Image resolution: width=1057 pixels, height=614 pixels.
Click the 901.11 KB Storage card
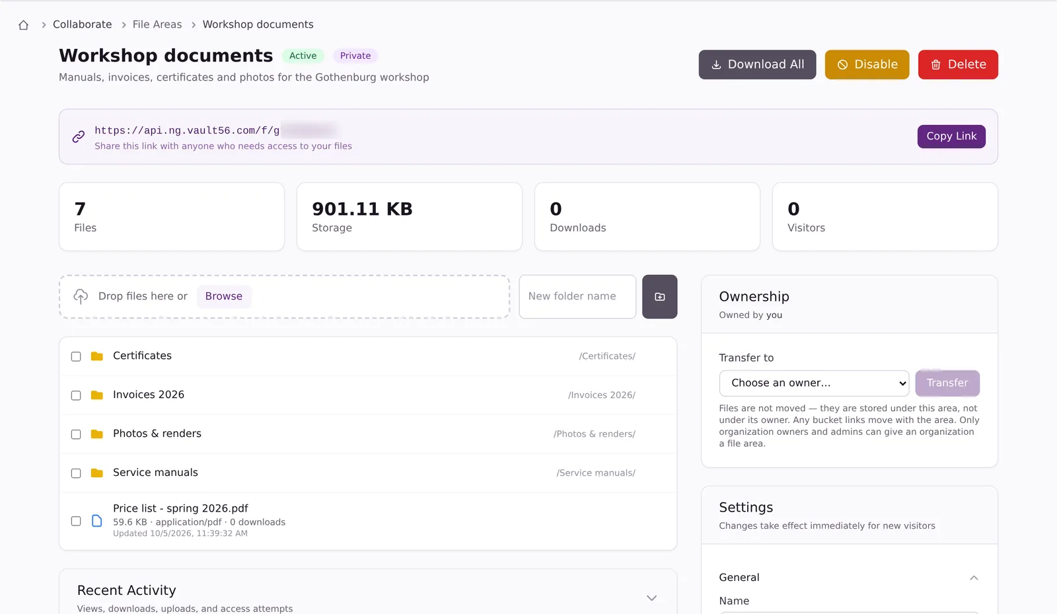(x=410, y=217)
